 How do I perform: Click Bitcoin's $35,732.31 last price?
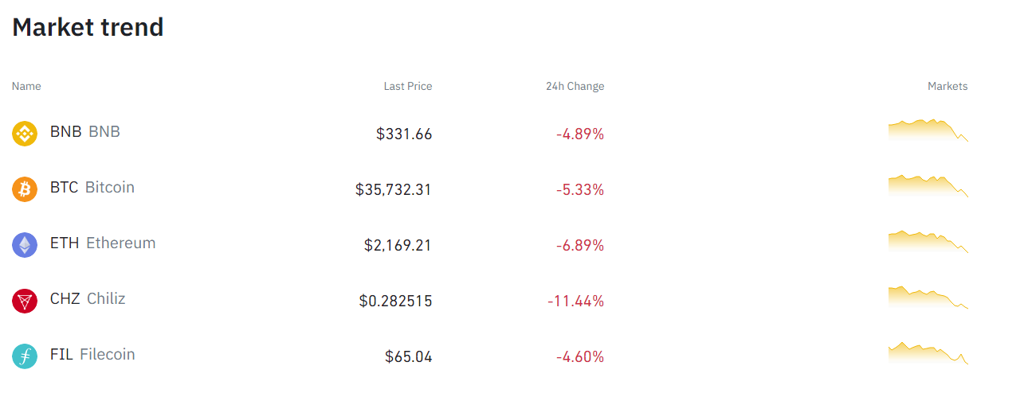pyautogui.click(x=394, y=189)
